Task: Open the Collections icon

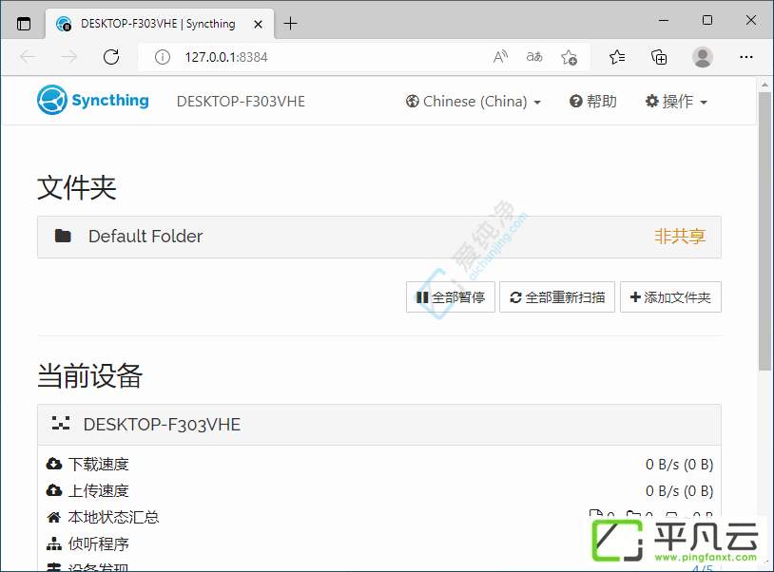Action: (x=659, y=57)
